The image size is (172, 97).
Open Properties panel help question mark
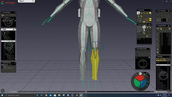pyautogui.click(x=15, y=63)
